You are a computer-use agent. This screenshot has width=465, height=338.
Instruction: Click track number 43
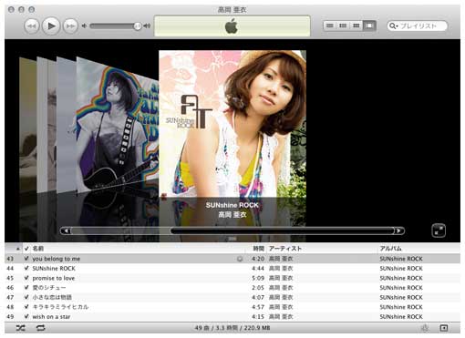(10, 259)
